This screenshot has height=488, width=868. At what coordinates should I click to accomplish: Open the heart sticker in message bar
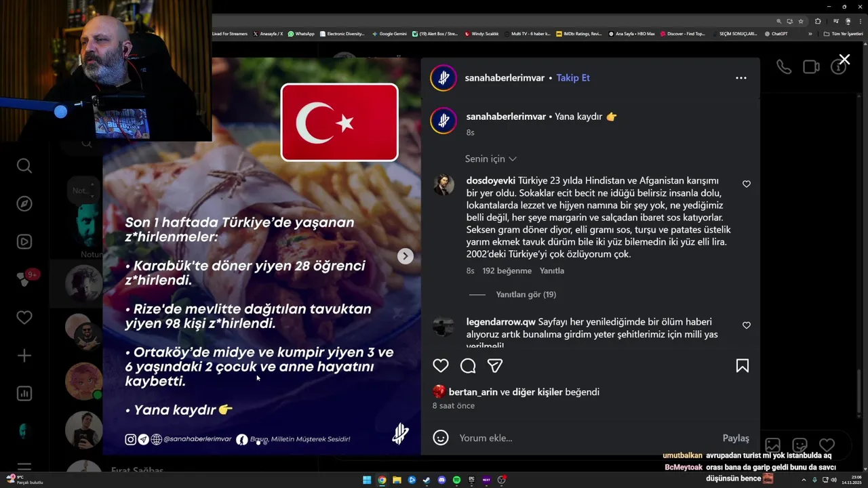coord(827,445)
